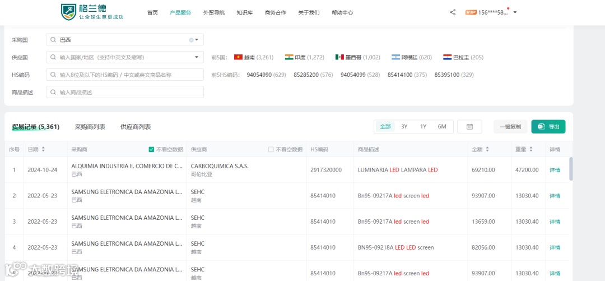Click the Grande logo icon
Screen dimensions: 605x281
[x=69, y=12]
